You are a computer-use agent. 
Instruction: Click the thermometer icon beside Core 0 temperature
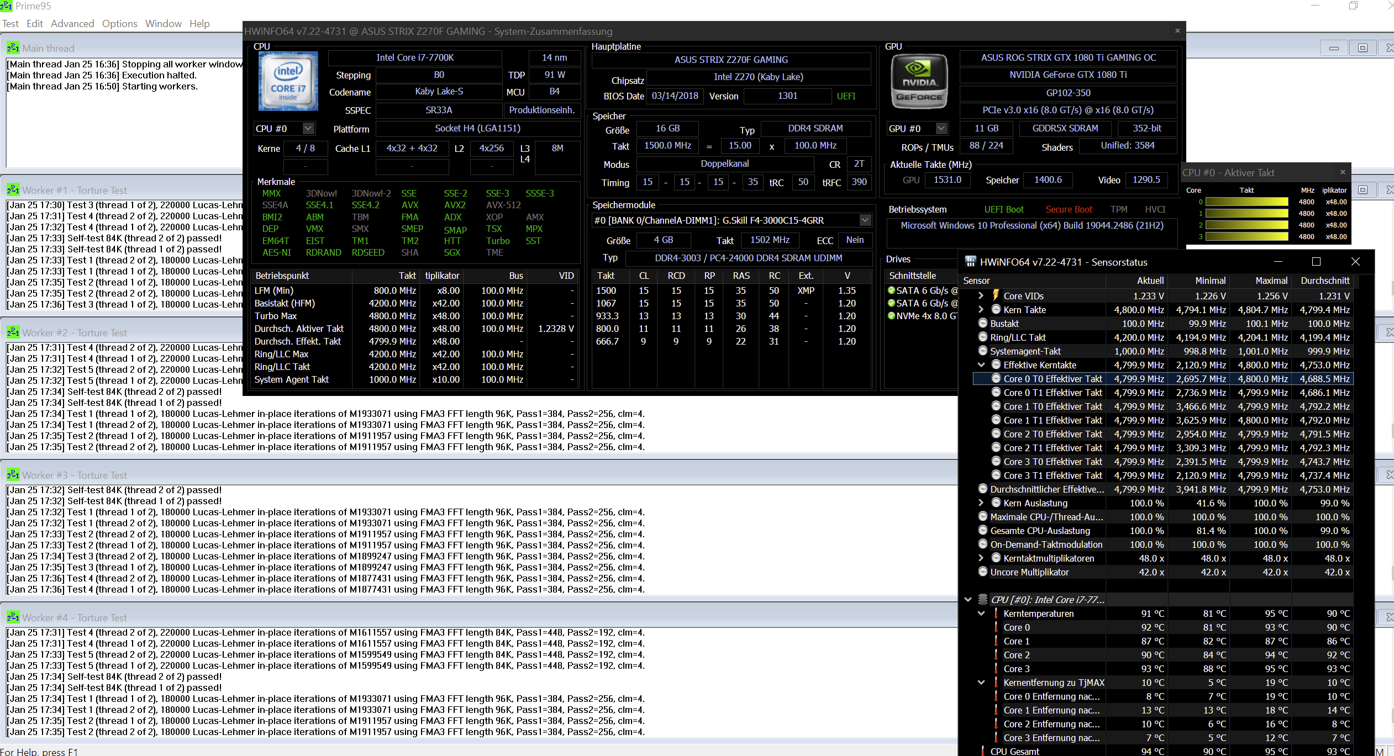996,627
